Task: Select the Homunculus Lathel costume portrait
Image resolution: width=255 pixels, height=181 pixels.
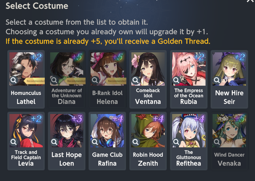Action: pos(26,69)
